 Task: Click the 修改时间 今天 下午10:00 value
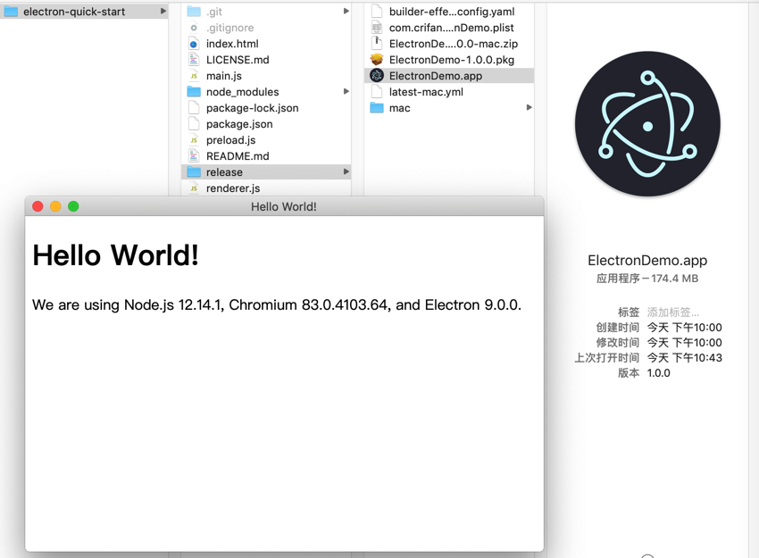pyautogui.click(x=685, y=343)
